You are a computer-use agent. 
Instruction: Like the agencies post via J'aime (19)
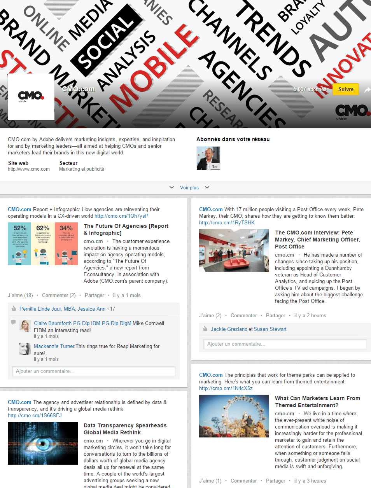(20, 296)
